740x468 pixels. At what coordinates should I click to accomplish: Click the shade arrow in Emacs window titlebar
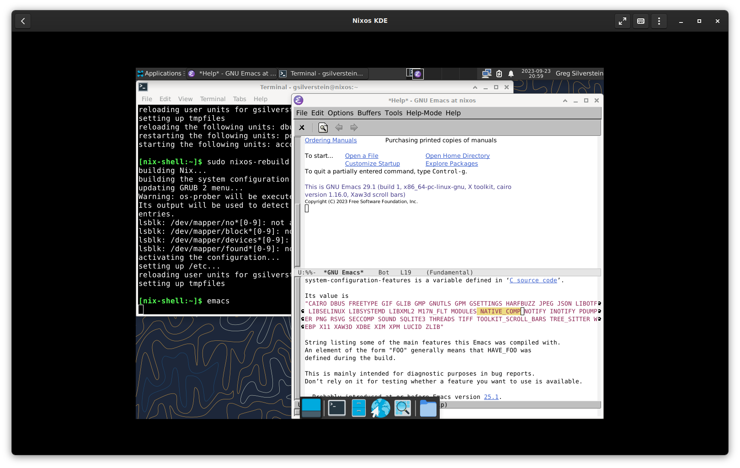tap(565, 101)
